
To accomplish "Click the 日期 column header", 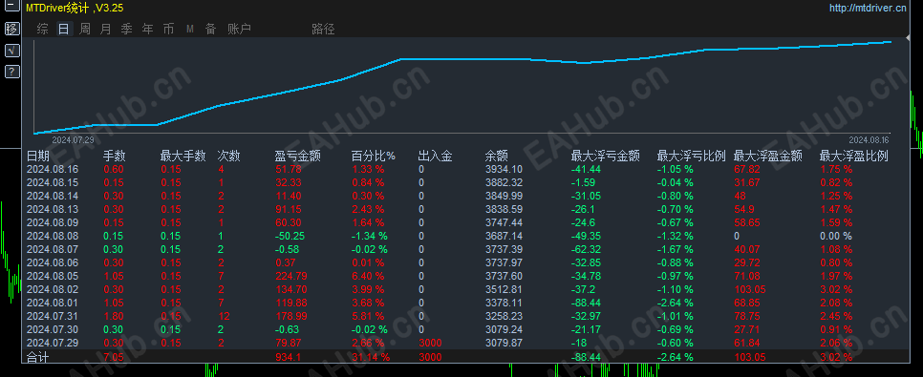I will click(38, 157).
